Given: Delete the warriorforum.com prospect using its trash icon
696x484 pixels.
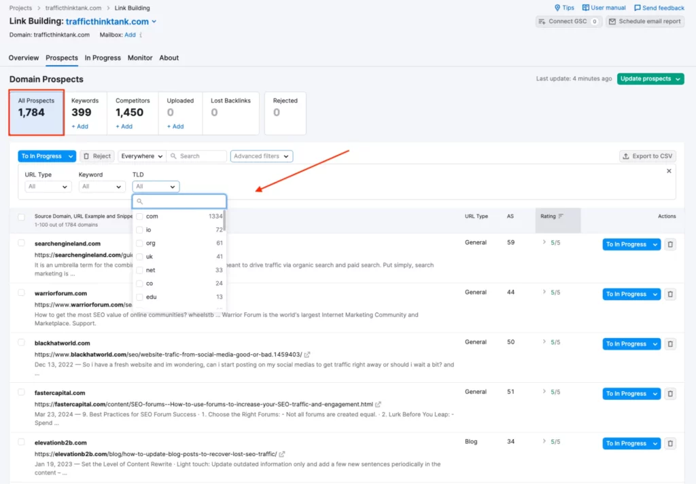Looking at the screenshot, I should (x=670, y=294).
